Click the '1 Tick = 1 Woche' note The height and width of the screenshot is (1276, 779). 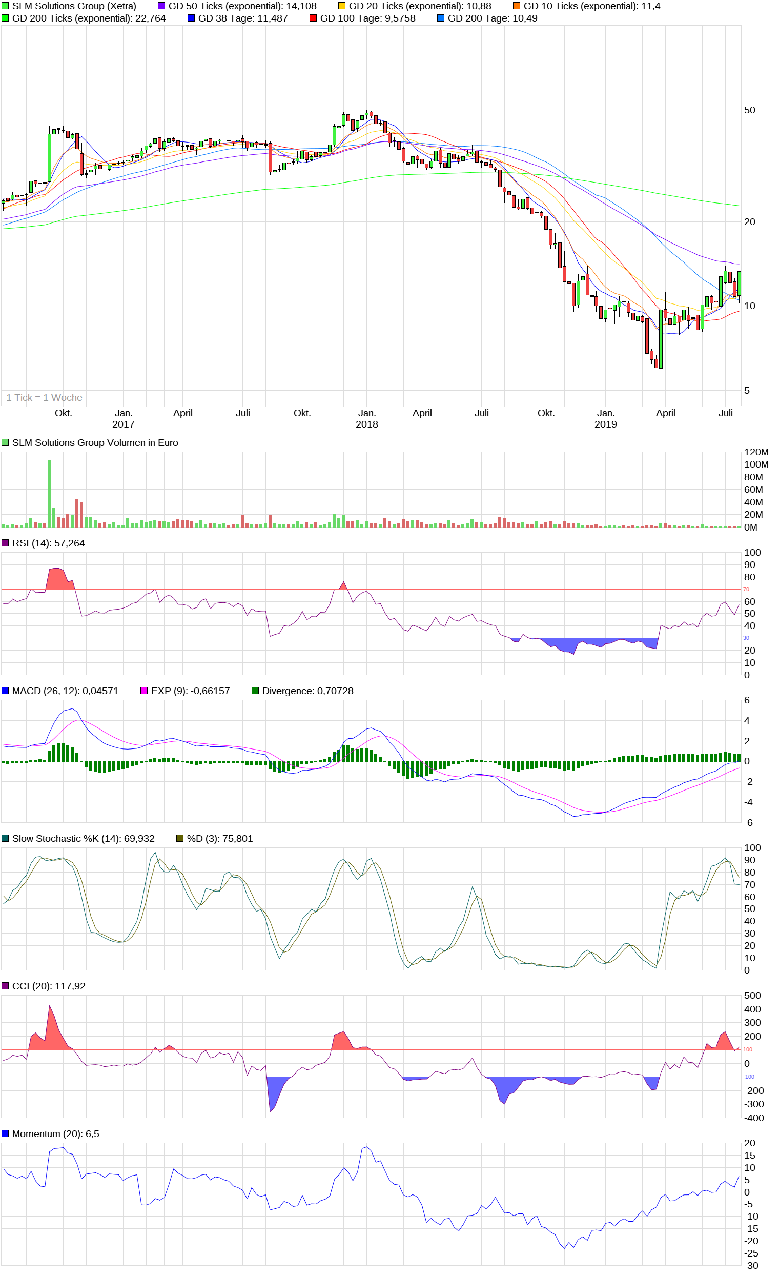tap(45, 398)
